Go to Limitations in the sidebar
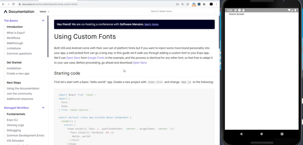 pyautogui.click(x=14, y=49)
